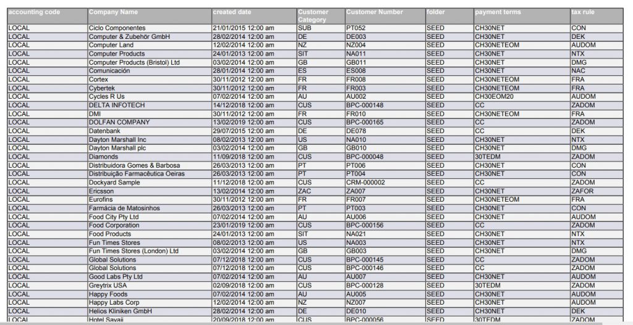Select the DELTA INFOTECH company cell
Image resolution: width=633 pixels, height=325 pixels.
click(150, 105)
